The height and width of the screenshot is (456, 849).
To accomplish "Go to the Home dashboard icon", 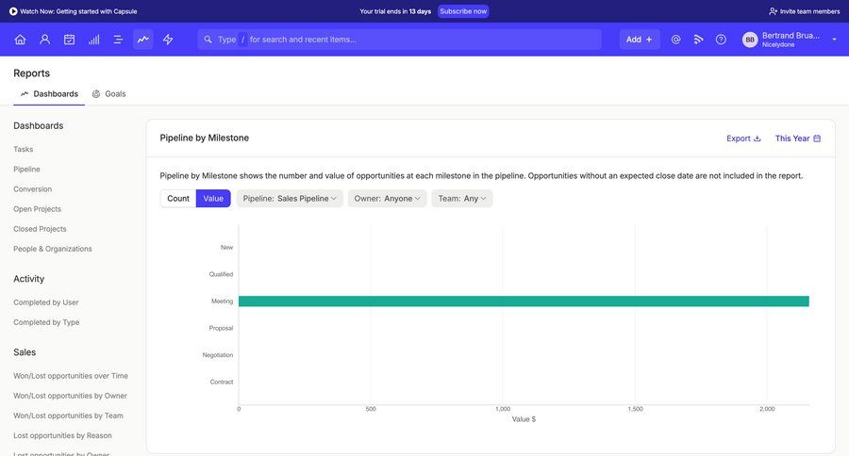I will [20, 40].
